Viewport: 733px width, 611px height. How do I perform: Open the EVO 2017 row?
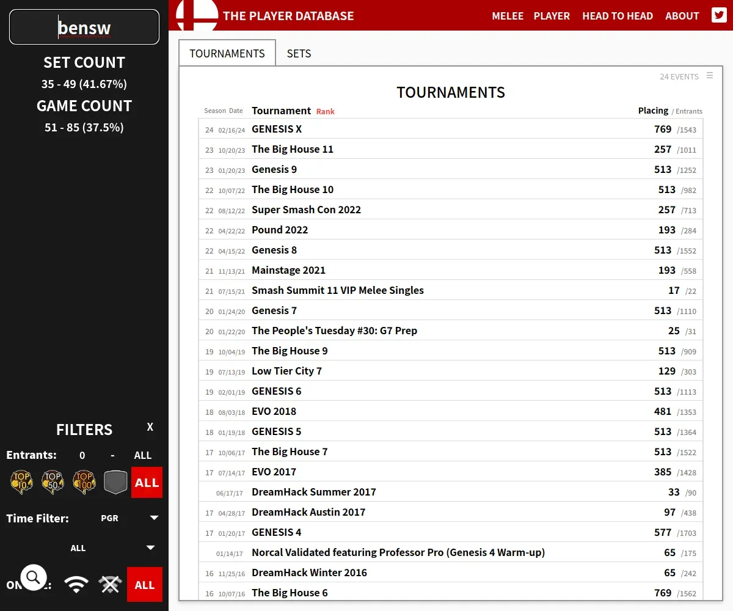pos(451,472)
